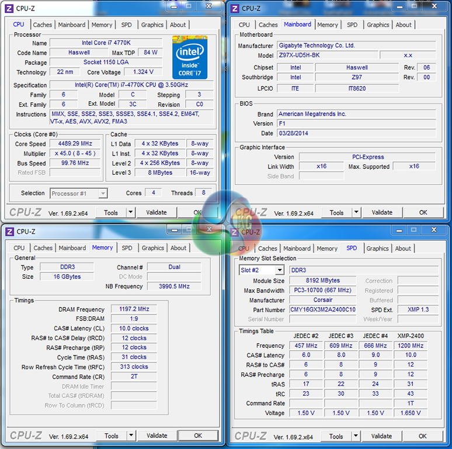Viewport: 452px width, 449px height.
Task: Expand the Tools arrow in the processor window
Action: (131, 213)
